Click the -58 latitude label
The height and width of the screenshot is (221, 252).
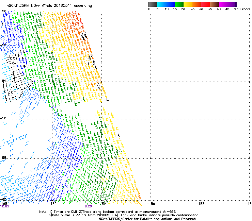[3, 158]
